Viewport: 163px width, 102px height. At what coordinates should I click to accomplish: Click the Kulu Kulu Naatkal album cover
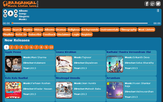pos(13,90)
